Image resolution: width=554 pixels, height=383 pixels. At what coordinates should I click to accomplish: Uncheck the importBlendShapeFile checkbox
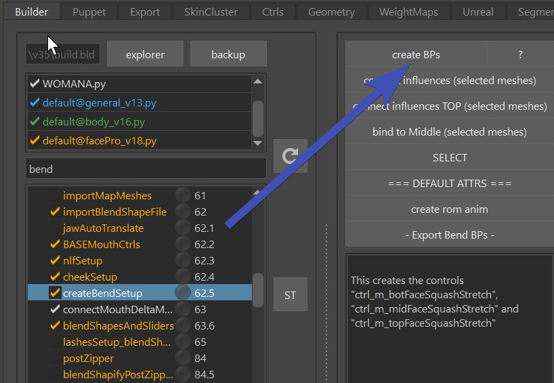pyautogui.click(x=55, y=211)
